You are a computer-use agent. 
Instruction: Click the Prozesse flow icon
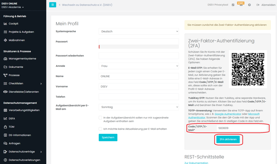click(5, 75)
